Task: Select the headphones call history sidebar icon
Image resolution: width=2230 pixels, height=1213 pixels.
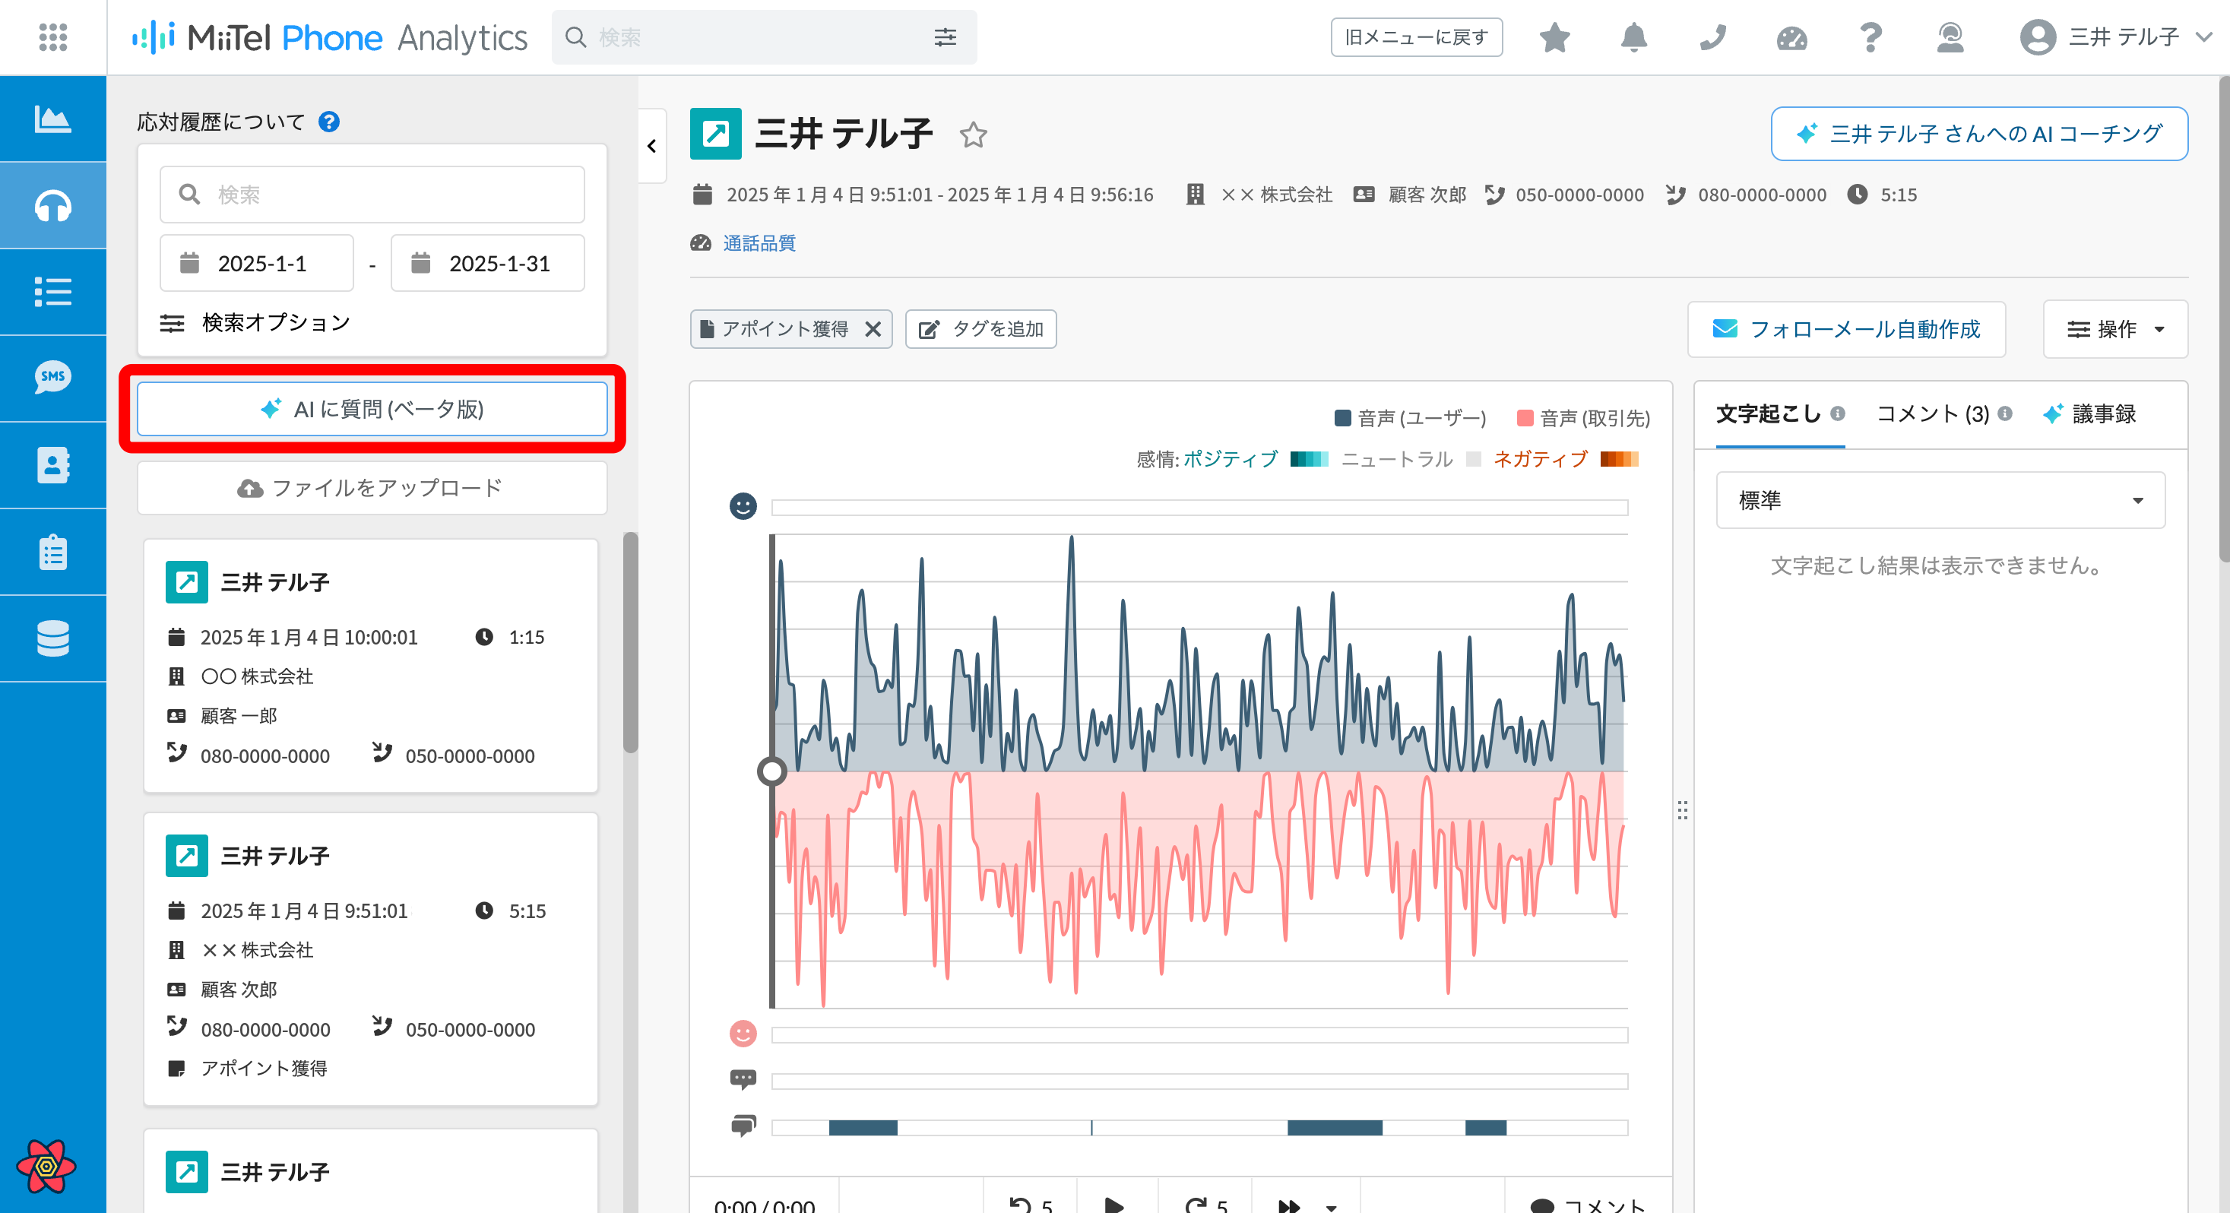Action: 52,205
